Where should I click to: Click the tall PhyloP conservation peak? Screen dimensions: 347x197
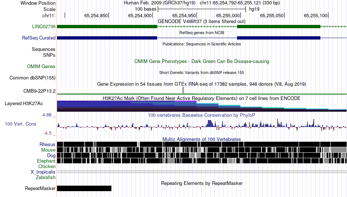(x=210, y=123)
